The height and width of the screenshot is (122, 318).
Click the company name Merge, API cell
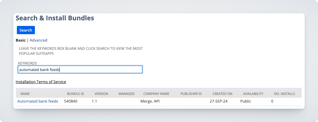(151, 101)
